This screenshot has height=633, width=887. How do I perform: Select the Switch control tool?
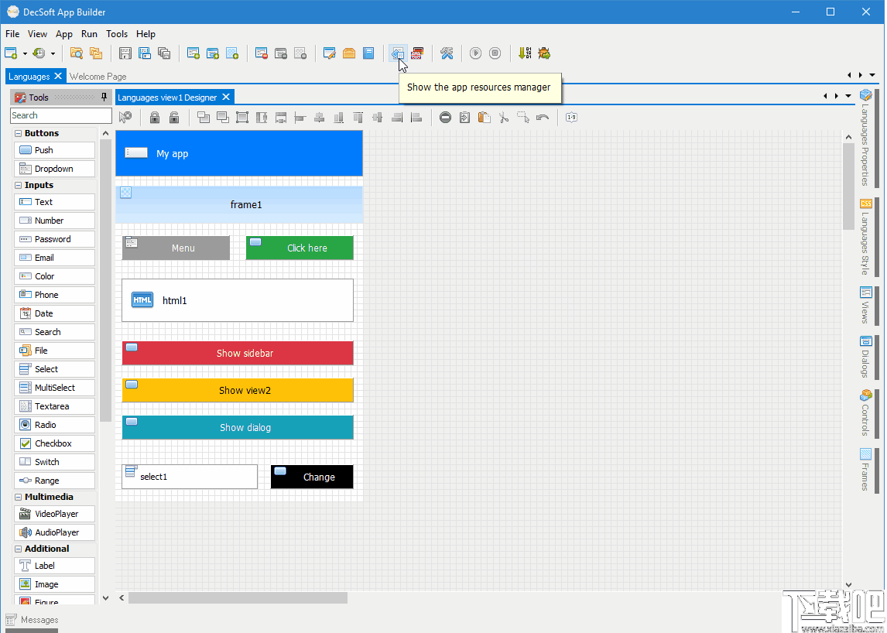point(54,462)
